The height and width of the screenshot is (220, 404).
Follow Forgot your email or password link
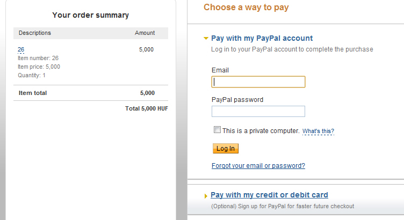(258, 166)
